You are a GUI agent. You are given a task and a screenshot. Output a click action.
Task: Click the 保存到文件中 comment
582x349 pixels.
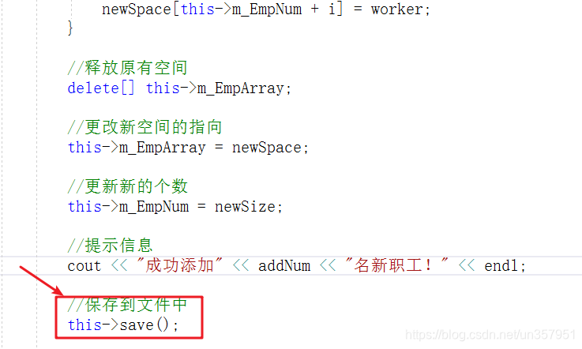coord(127,306)
